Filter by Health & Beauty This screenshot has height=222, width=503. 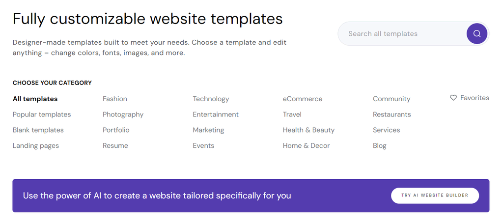[x=308, y=130]
